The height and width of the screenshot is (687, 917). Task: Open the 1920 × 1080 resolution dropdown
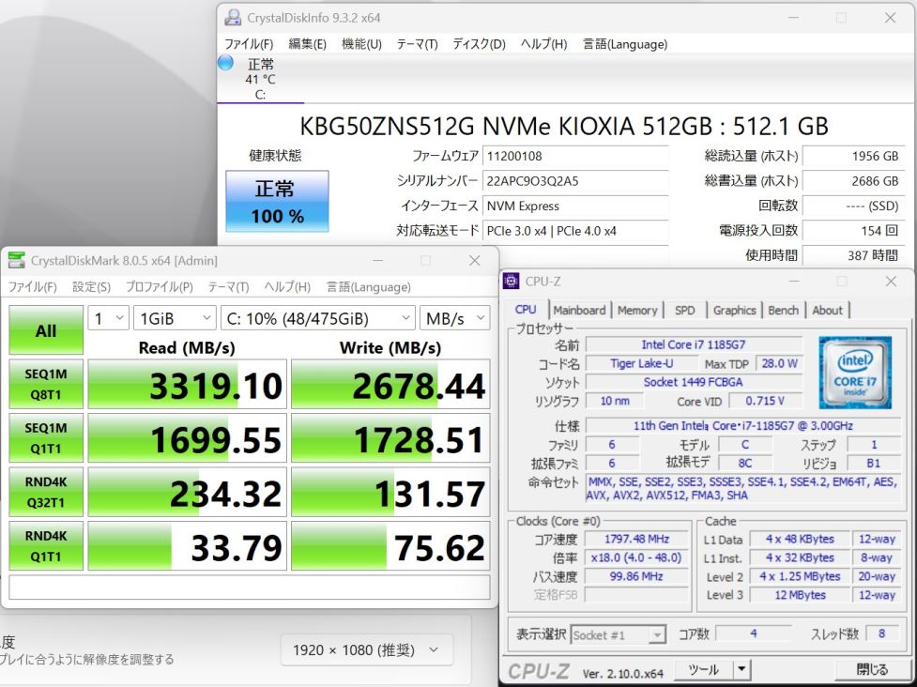tap(366, 649)
